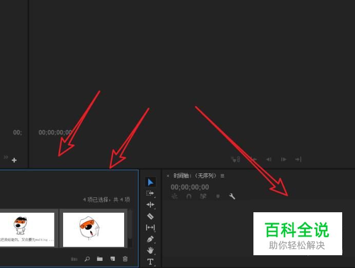Image resolution: width=355 pixels, height=268 pixels.
Task: Click the New Item icon
Action: click(112, 259)
